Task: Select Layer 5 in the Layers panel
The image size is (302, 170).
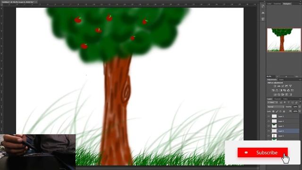Action: click(x=283, y=116)
